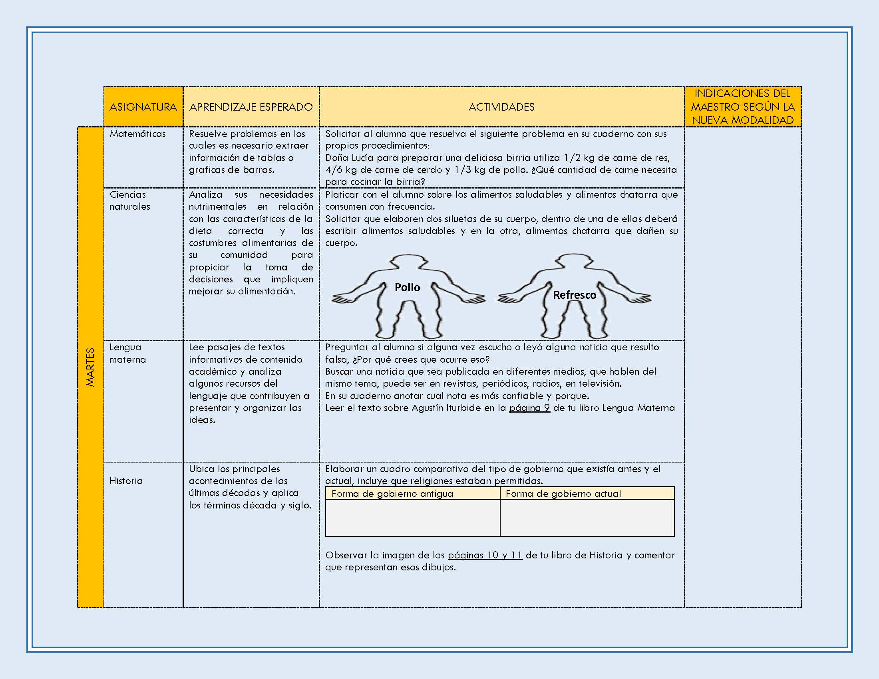
Task: Click the 'Ubica los principales acontecimientos' text
Action: coord(251,487)
